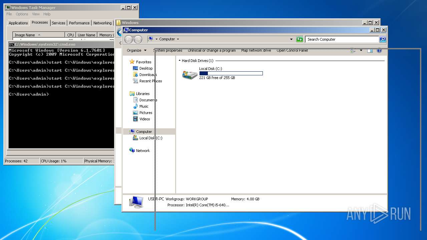
Task: Open Documents library
Action: click(x=145, y=100)
